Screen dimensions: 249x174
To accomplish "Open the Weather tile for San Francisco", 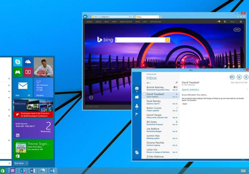I will (43, 88).
